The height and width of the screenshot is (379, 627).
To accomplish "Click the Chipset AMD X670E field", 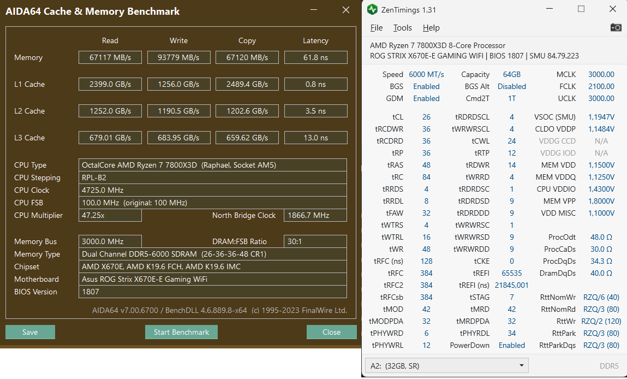I will click(x=213, y=267).
